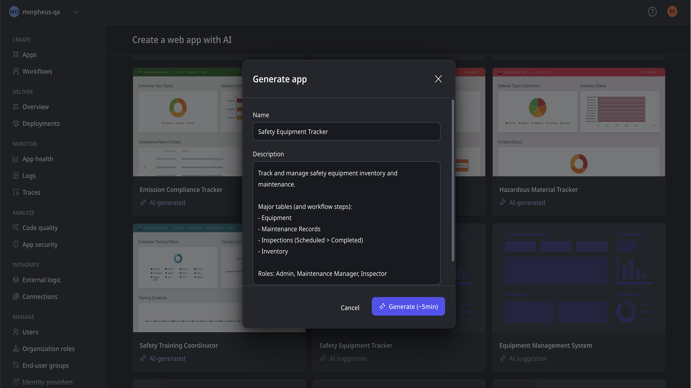Click the Users people icon
This screenshot has height=388, width=691.
point(16,332)
